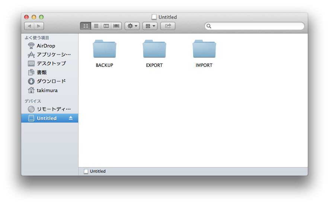This screenshot has height=205, width=329.
Task: Click the EXPORT folder name label
Action: click(154, 65)
